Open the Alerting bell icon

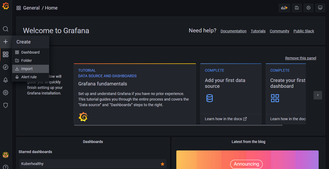click(x=6, y=80)
